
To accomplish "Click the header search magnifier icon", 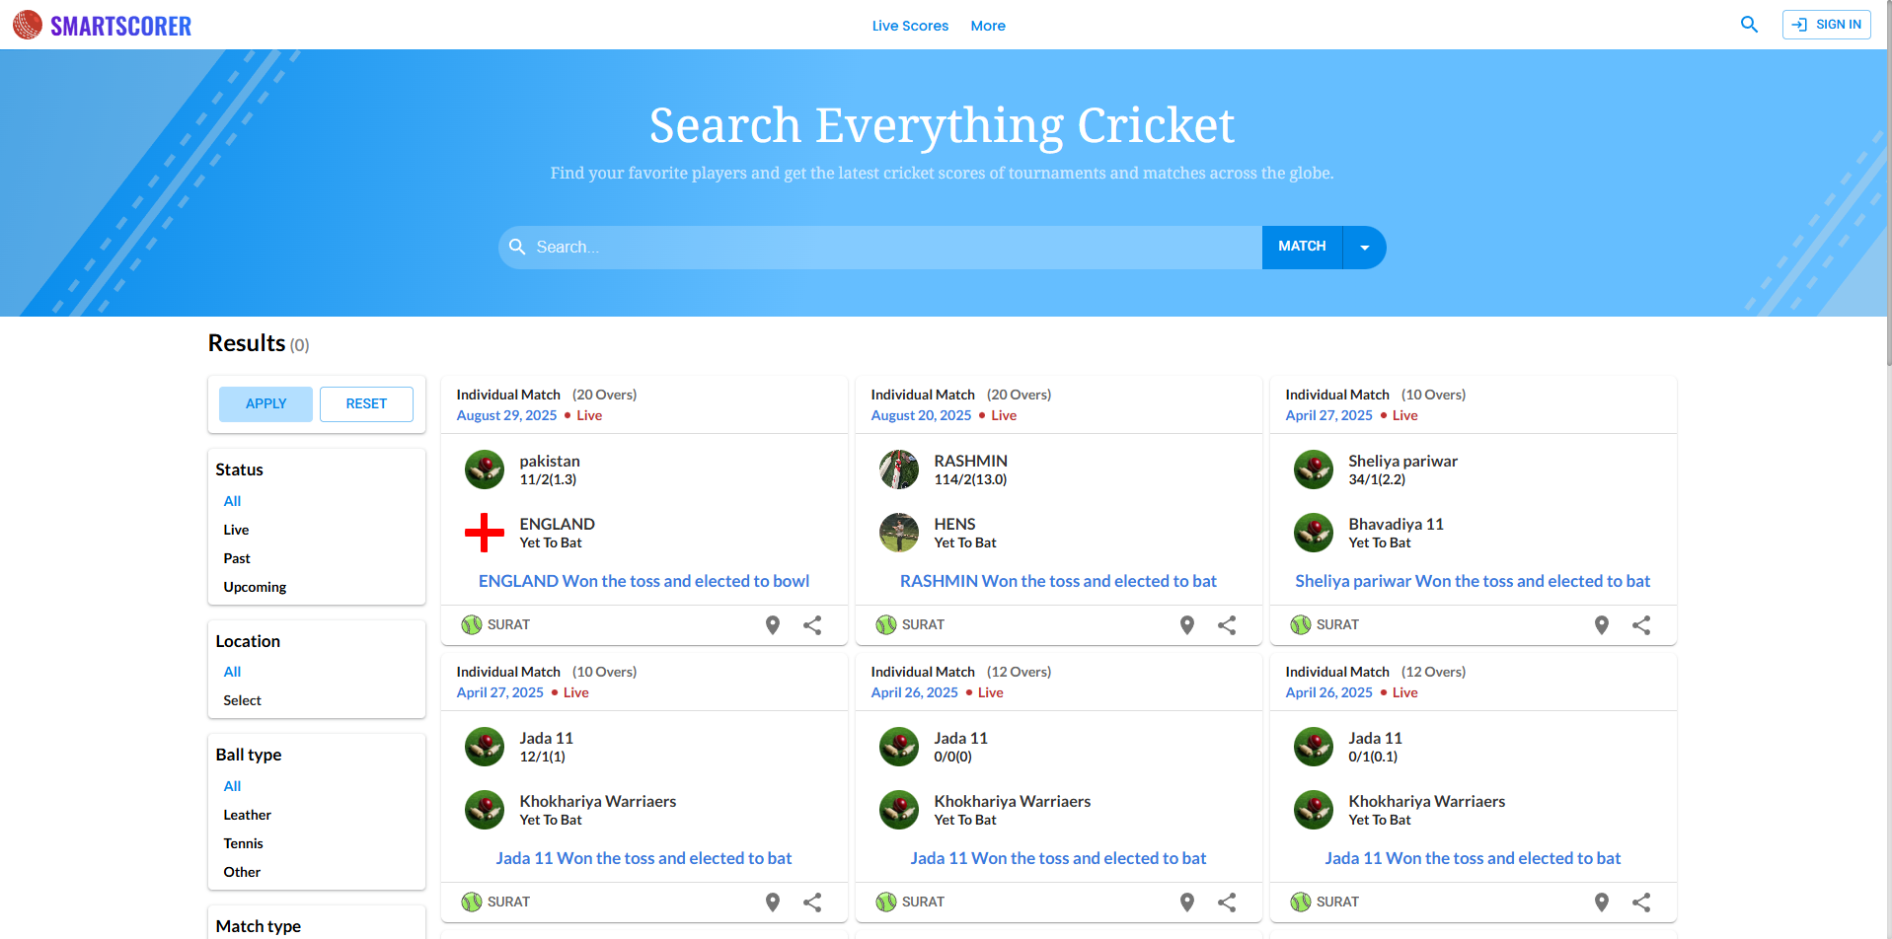I will tap(1749, 25).
